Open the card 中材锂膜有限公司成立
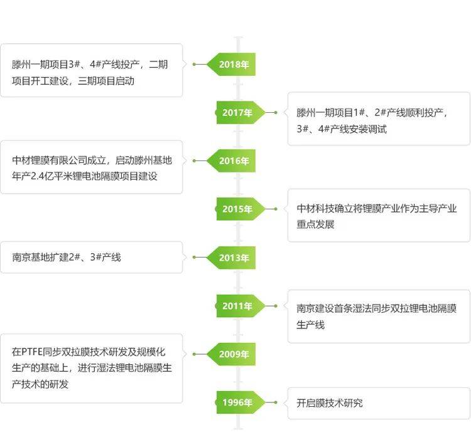The image size is (471, 435). (x=92, y=167)
